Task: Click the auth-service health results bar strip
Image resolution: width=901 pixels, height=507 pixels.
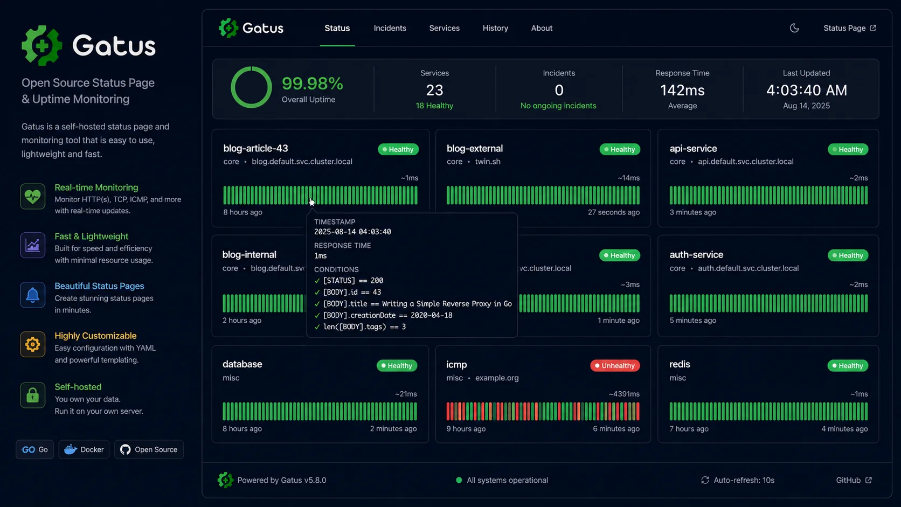Action: 769,303
